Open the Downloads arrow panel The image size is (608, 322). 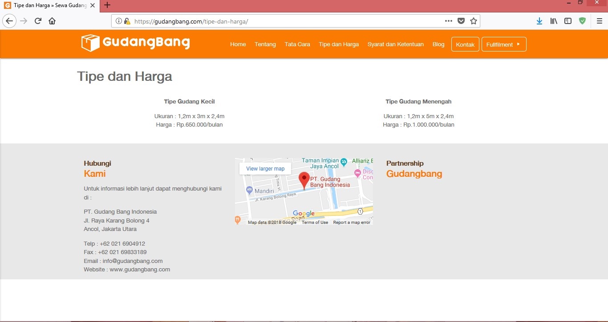539,21
